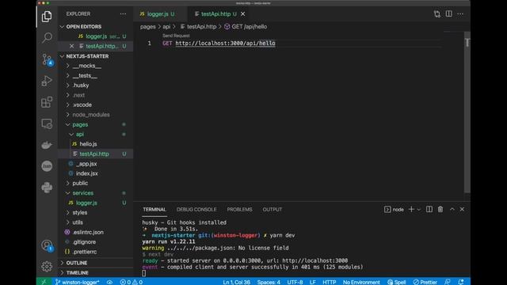Image resolution: width=507 pixels, height=285 pixels.
Task: Change LF end of line sequence
Action: point(312,282)
